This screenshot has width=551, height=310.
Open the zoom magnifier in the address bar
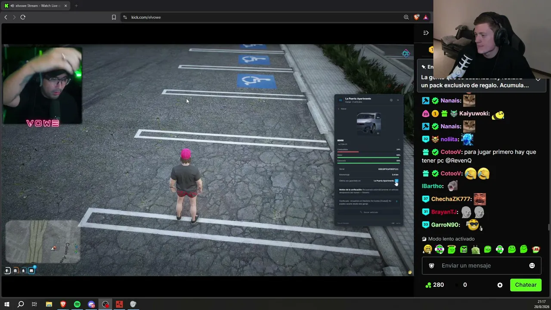(x=406, y=17)
